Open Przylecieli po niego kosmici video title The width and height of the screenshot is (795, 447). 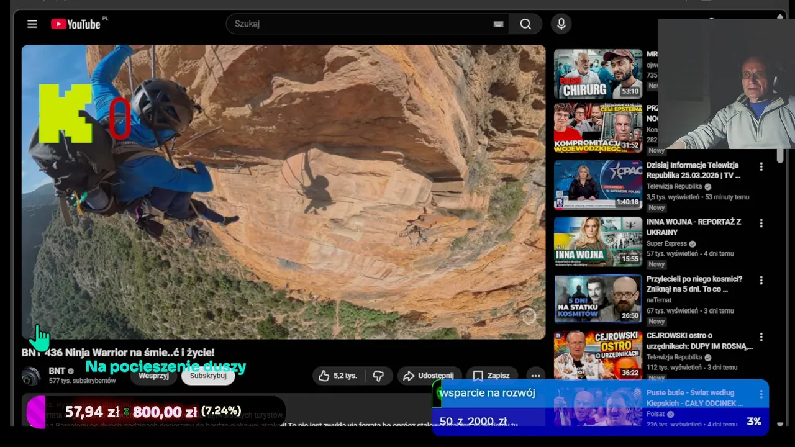pos(694,284)
